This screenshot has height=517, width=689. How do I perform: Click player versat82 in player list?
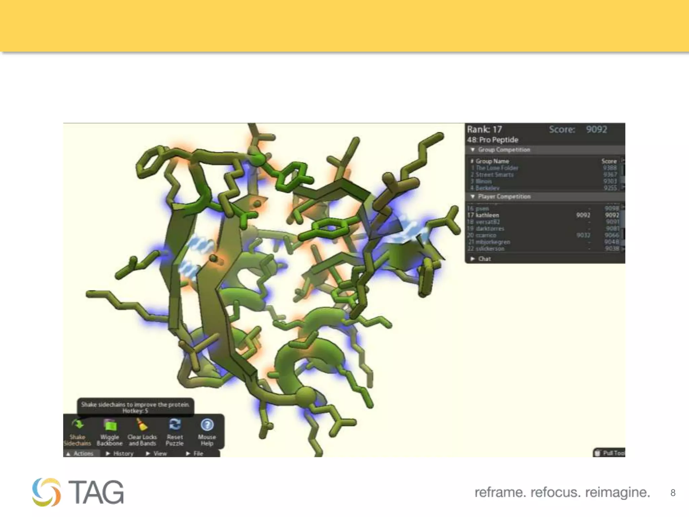coord(487,222)
